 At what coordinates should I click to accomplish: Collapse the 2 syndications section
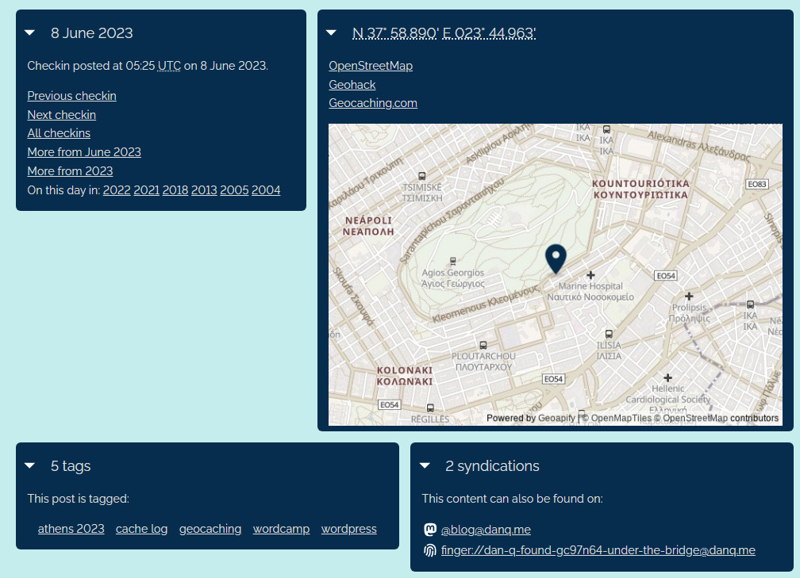(x=425, y=466)
